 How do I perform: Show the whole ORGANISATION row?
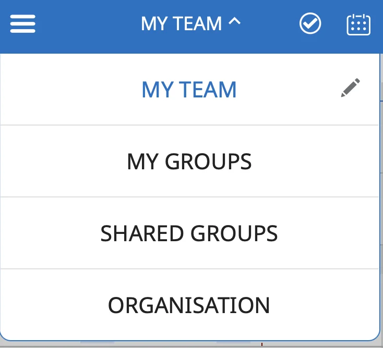coord(189,305)
